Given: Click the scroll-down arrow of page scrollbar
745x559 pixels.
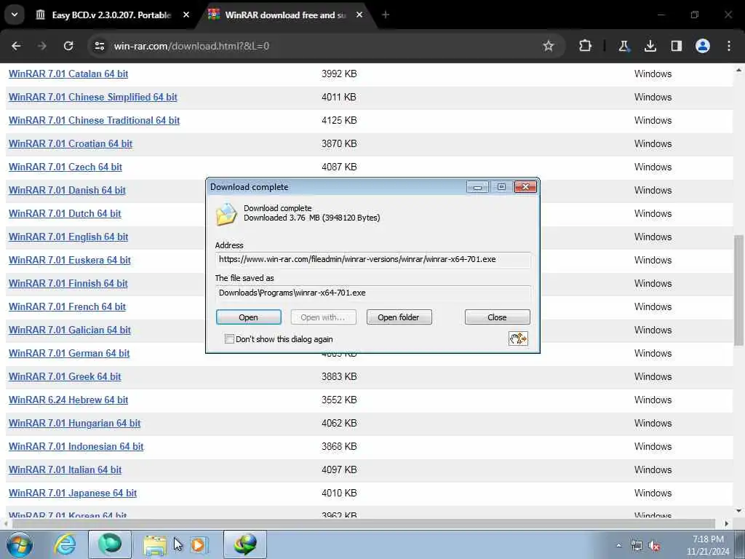Looking at the screenshot, I should [738, 511].
